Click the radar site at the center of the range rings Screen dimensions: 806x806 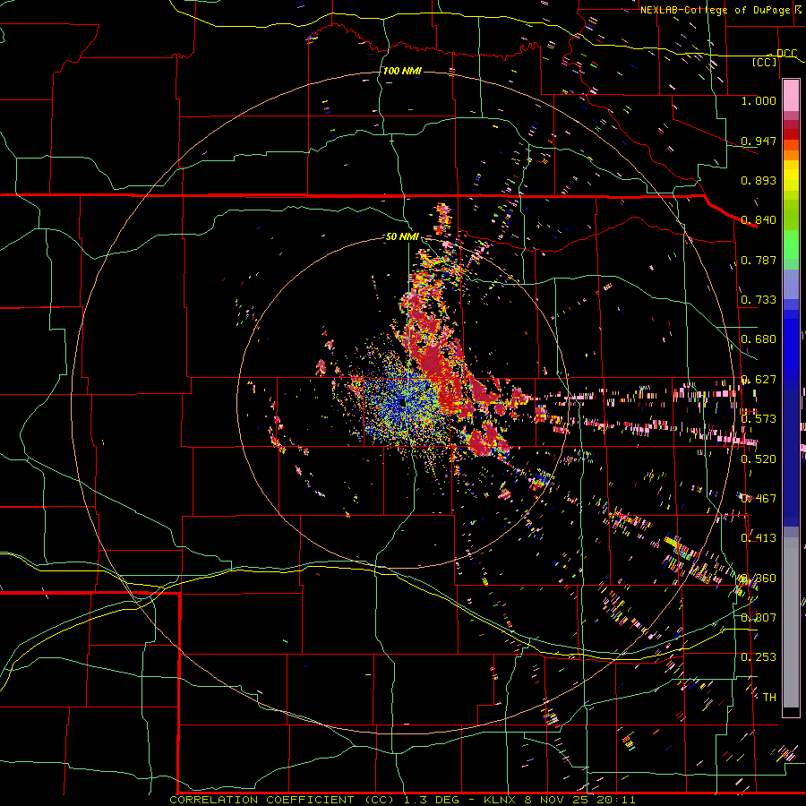point(404,404)
